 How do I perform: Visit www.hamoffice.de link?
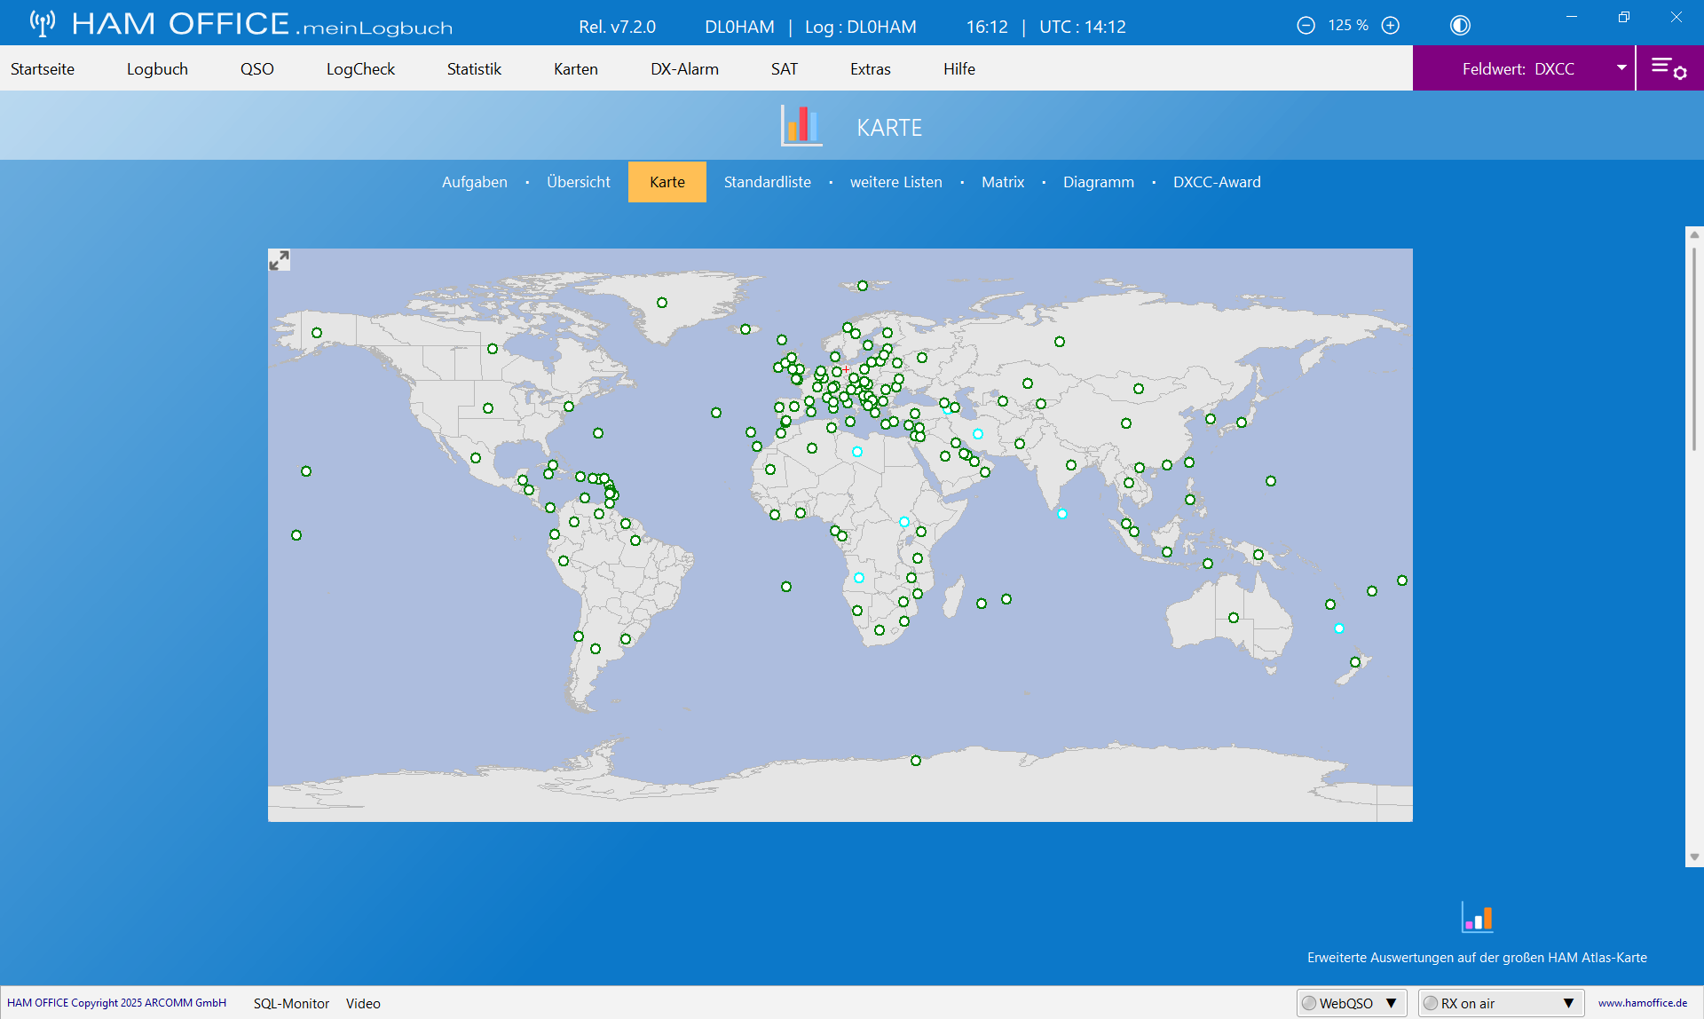pos(1643,1003)
